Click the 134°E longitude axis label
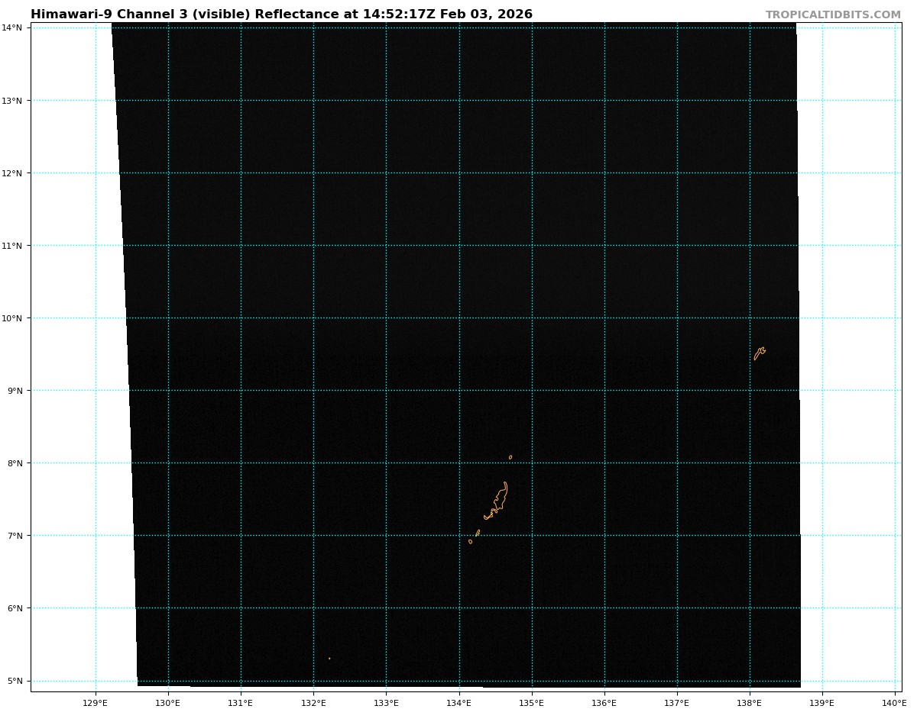The image size is (917, 709). [458, 702]
